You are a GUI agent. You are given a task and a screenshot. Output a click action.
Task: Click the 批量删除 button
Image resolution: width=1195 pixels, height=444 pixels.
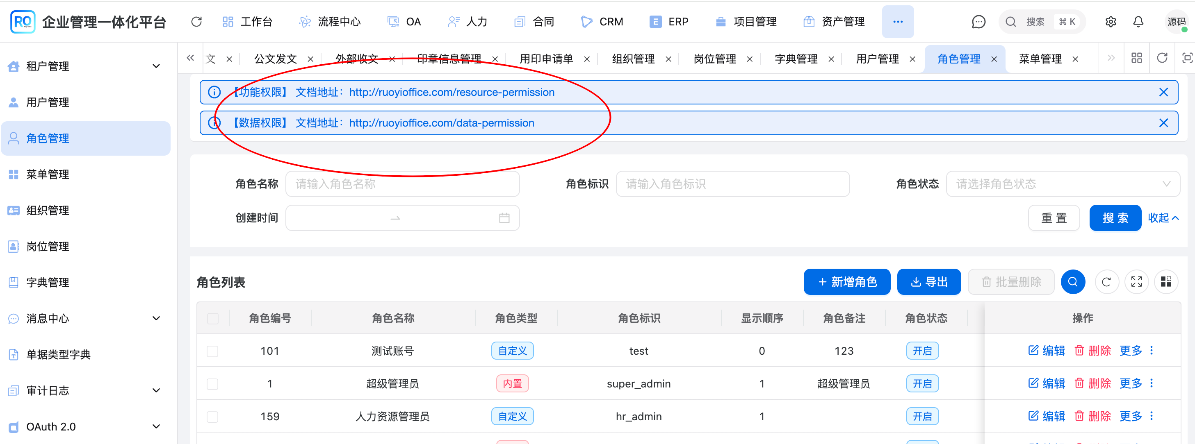click(x=1011, y=282)
